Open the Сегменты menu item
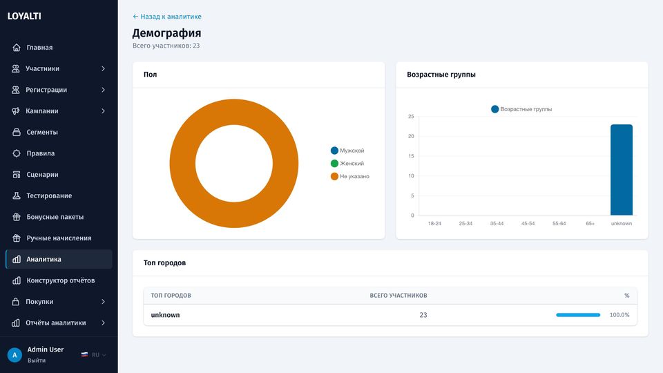Image resolution: width=663 pixels, height=373 pixels. [59, 132]
